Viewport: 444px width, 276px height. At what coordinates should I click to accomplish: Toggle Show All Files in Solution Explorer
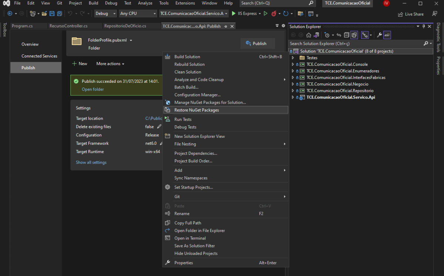tap(354, 35)
